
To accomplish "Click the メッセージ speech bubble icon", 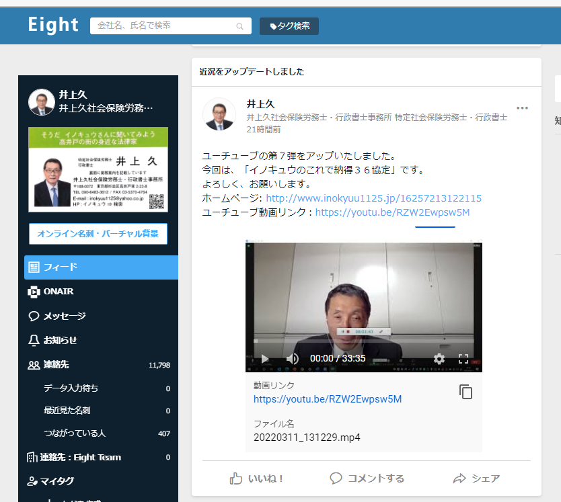I will click(34, 316).
